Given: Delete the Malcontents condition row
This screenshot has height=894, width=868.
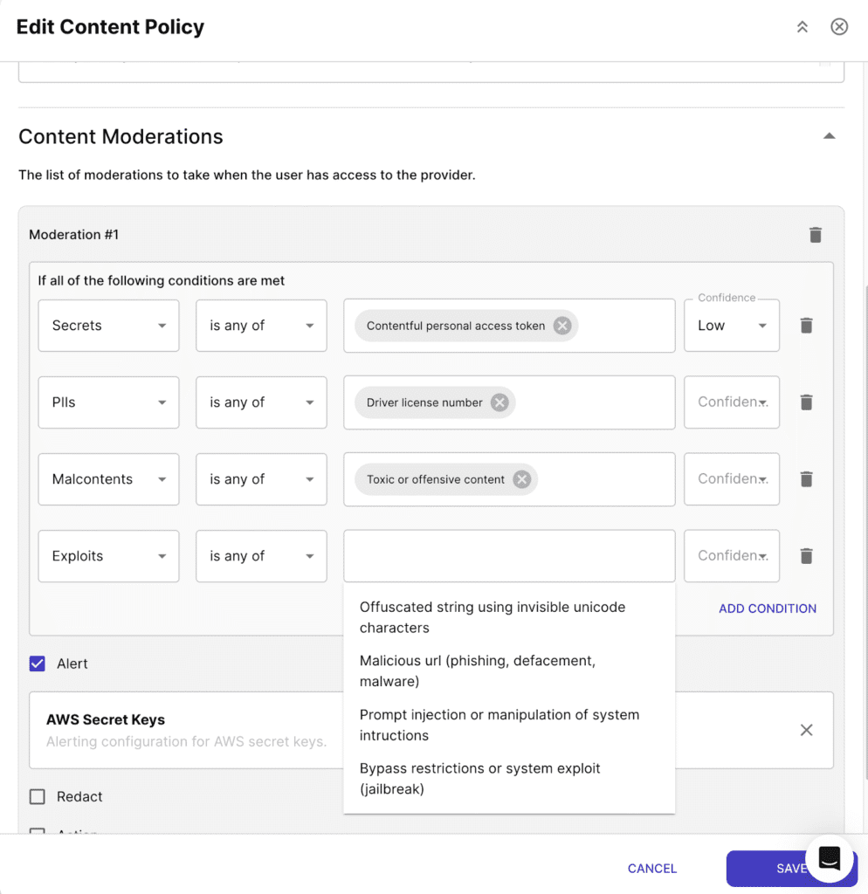Looking at the screenshot, I should point(806,479).
